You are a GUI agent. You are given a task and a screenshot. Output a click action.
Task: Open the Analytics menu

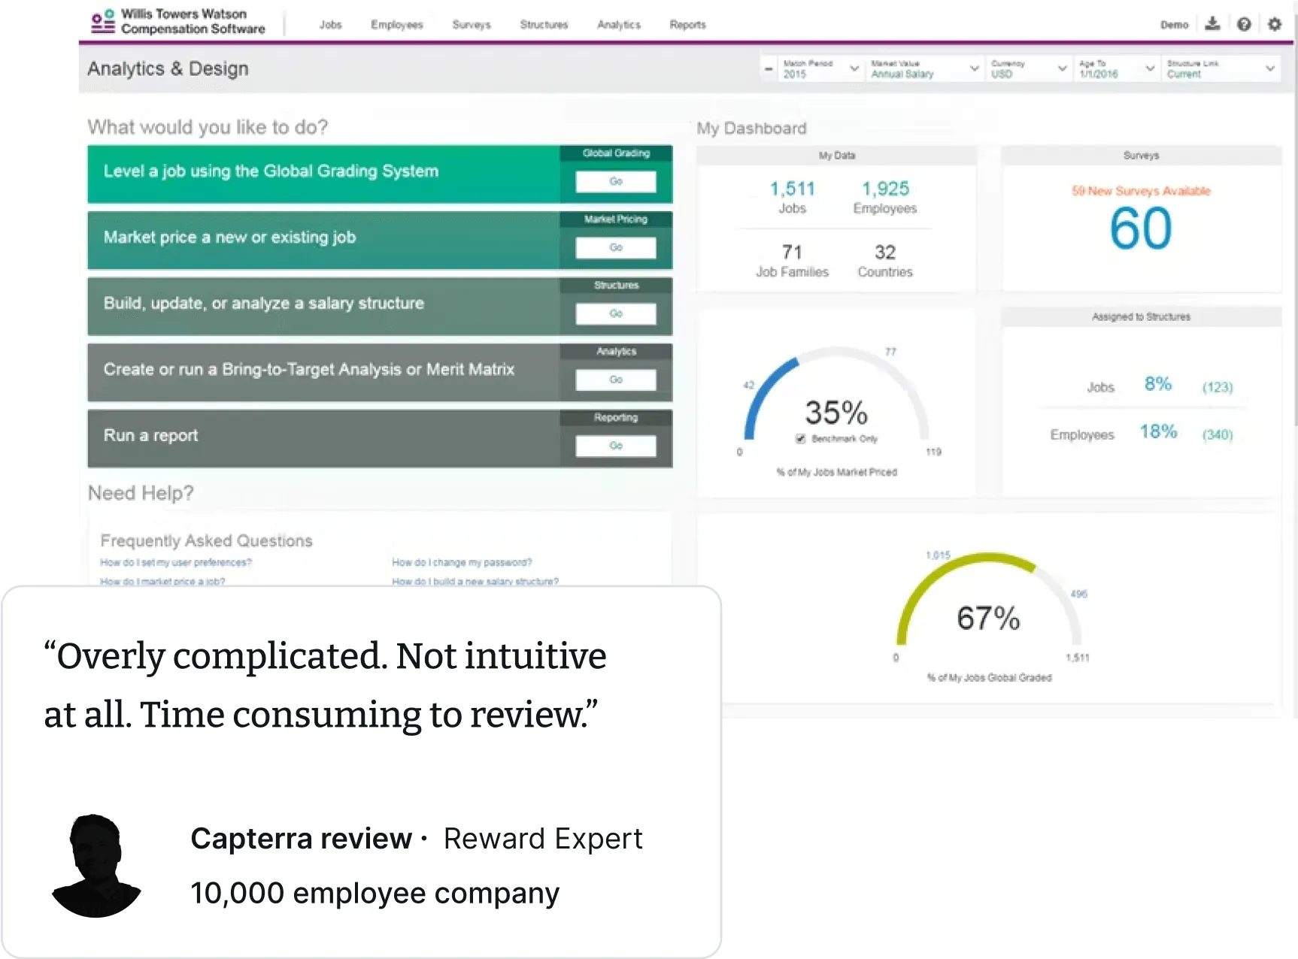click(x=619, y=25)
